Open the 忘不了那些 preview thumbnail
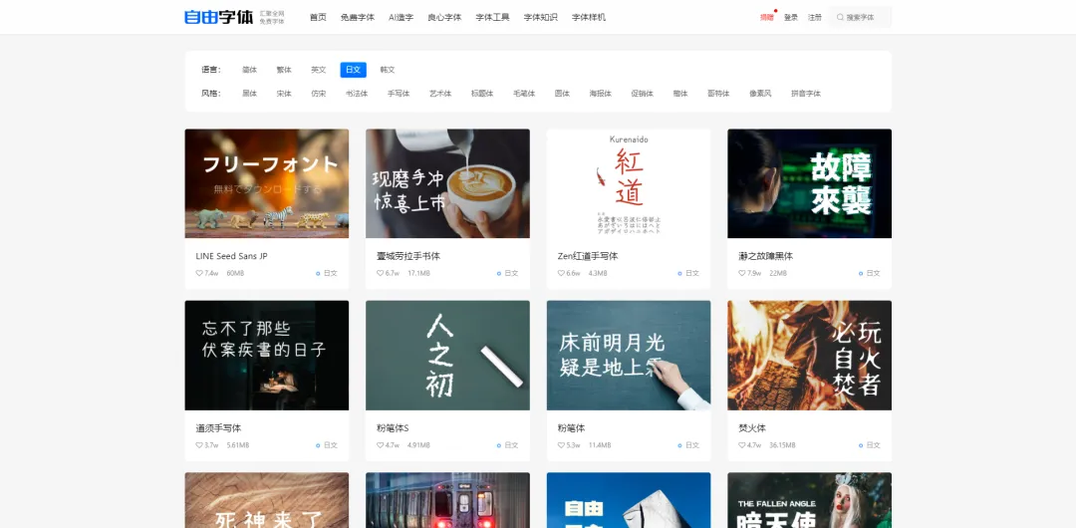The height and width of the screenshot is (528, 1076). pos(267,355)
